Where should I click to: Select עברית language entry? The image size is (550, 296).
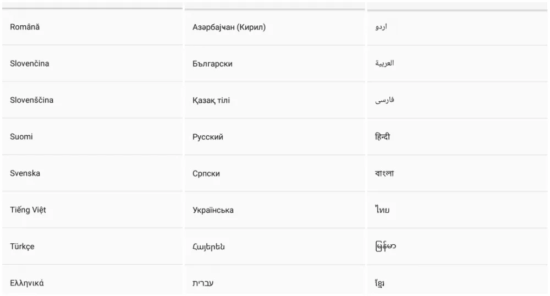(202, 283)
